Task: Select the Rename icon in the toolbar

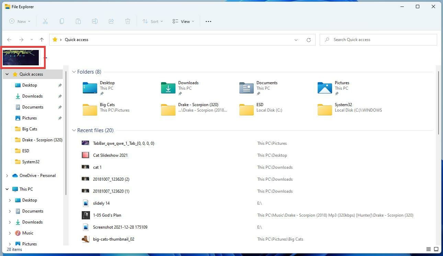Action: coord(94,21)
